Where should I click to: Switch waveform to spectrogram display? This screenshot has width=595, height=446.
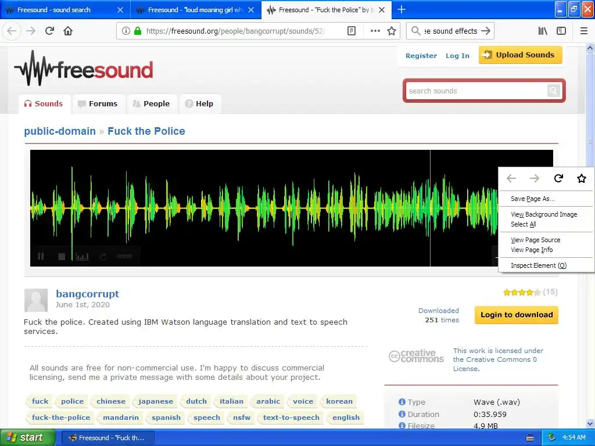click(83, 257)
